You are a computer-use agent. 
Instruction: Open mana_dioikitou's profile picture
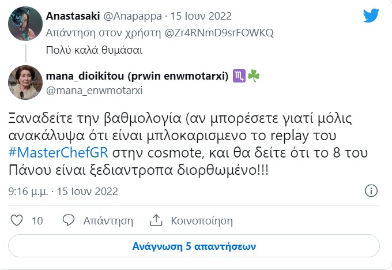coord(24,81)
